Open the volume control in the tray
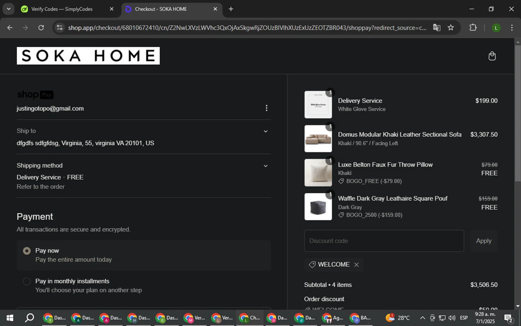This screenshot has height=326, width=521. click(x=452, y=318)
